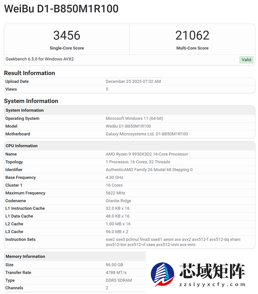Image resolution: width=258 pixels, height=294 pixels.
Task: Click Cluster 1 value 16 Cores
Action: click(x=114, y=185)
